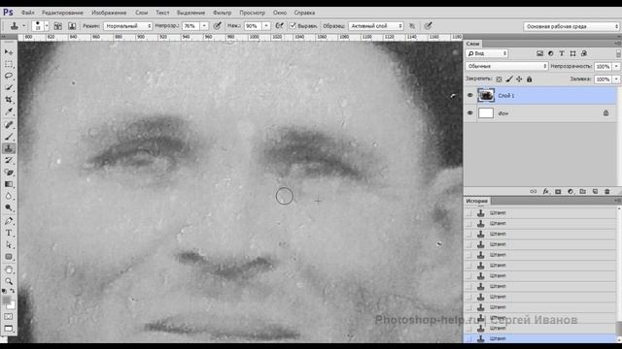
Task: Select the Healing Brush tool
Action: pos(9,125)
